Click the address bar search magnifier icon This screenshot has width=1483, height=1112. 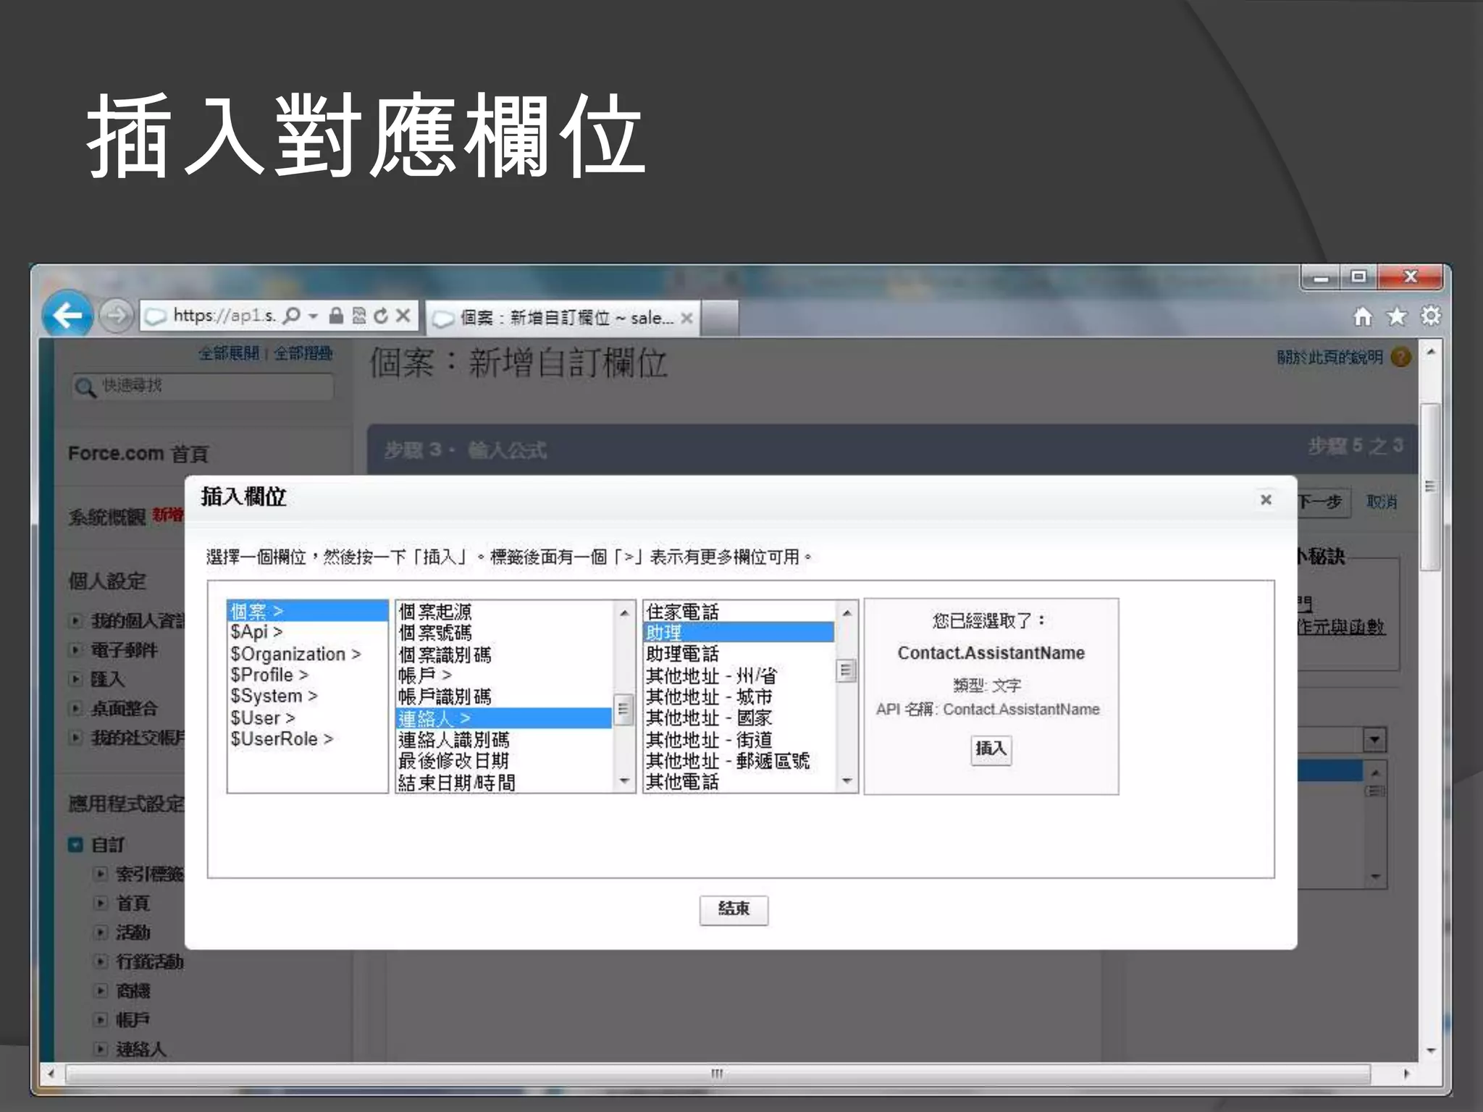(291, 316)
